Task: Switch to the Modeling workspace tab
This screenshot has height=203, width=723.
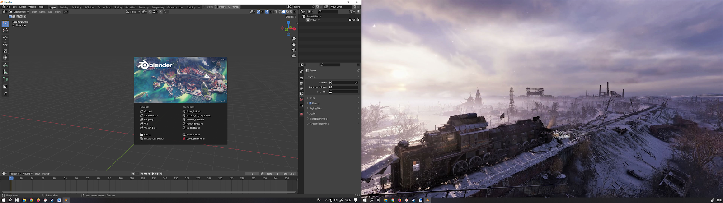Action: click(64, 7)
